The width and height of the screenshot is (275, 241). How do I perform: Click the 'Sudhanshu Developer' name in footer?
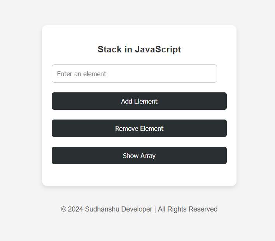click(x=119, y=209)
